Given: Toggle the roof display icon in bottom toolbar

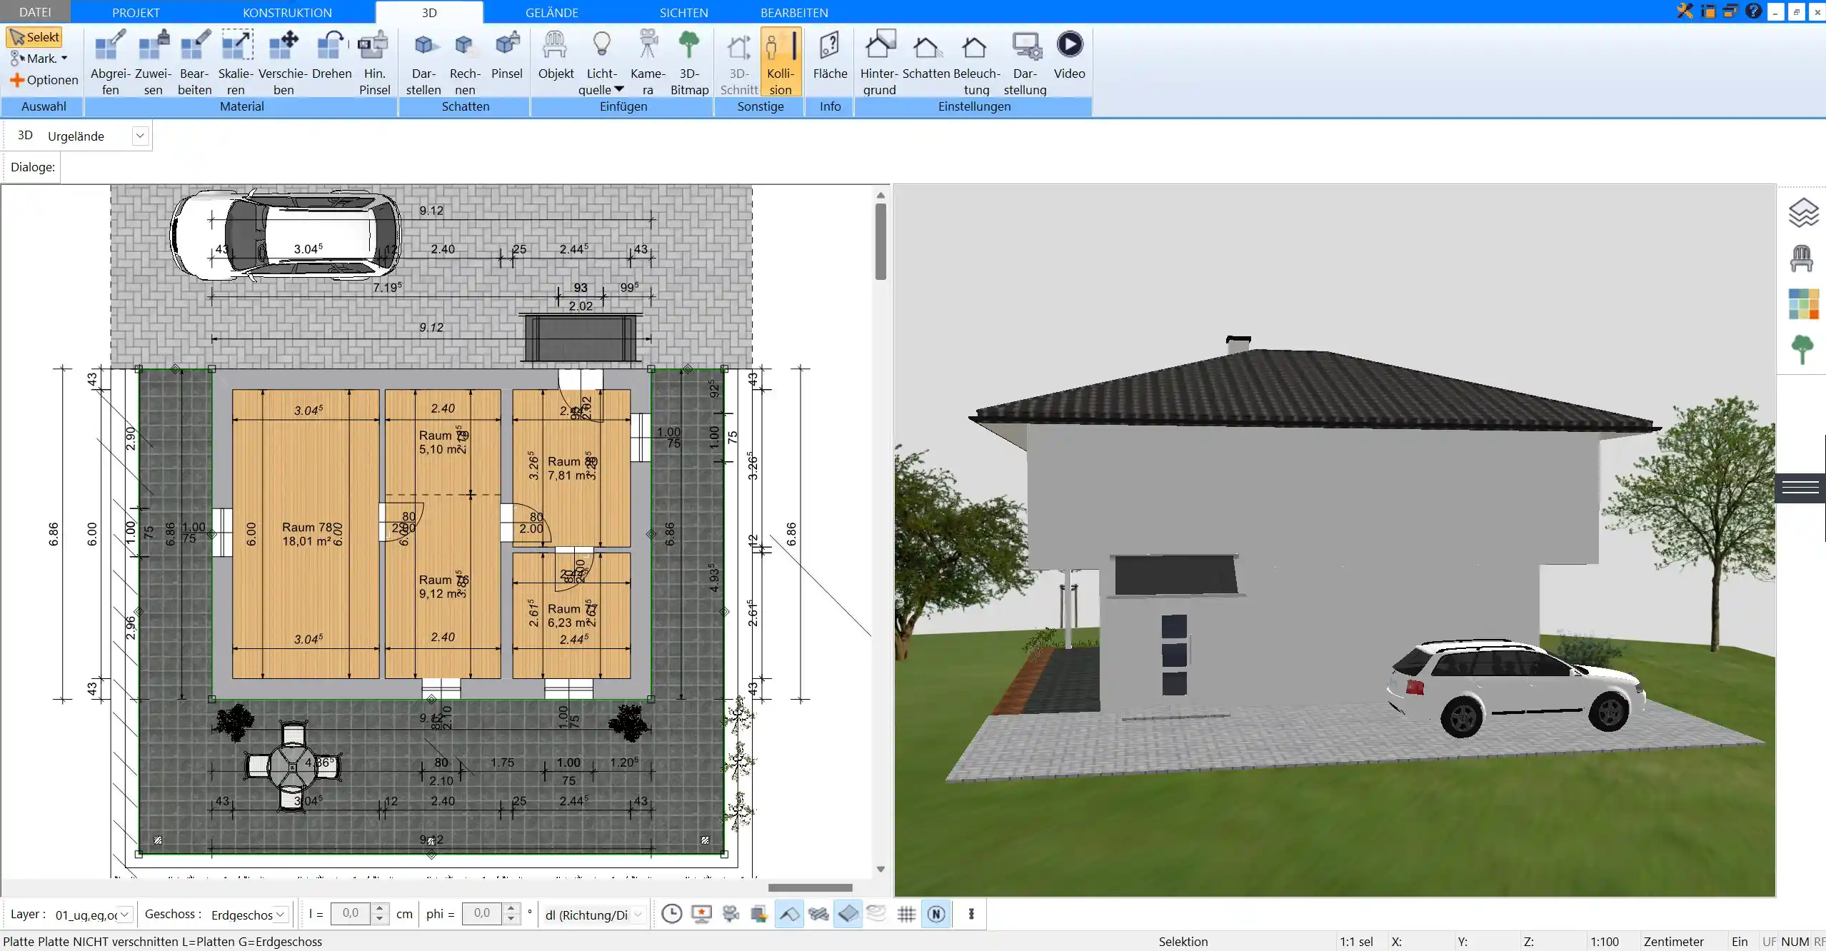Looking at the screenshot, I should pos(789,914).
